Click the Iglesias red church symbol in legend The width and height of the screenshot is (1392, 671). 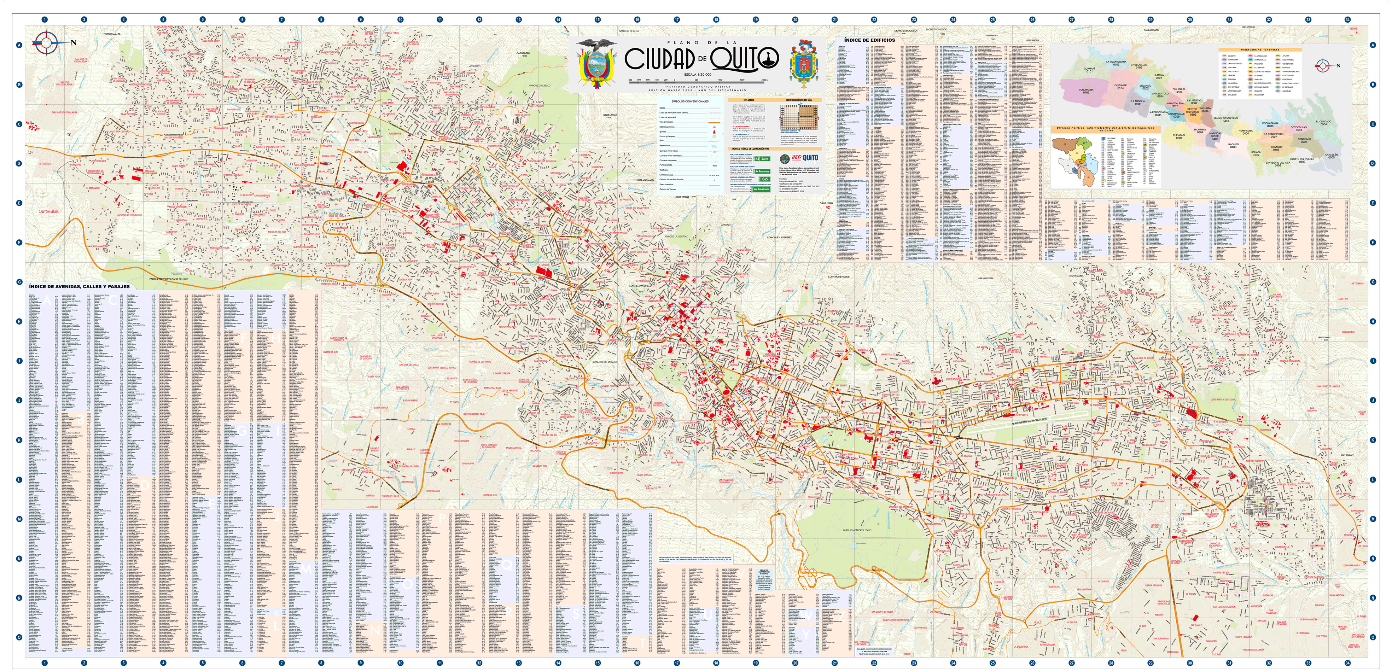pos(714,132)
